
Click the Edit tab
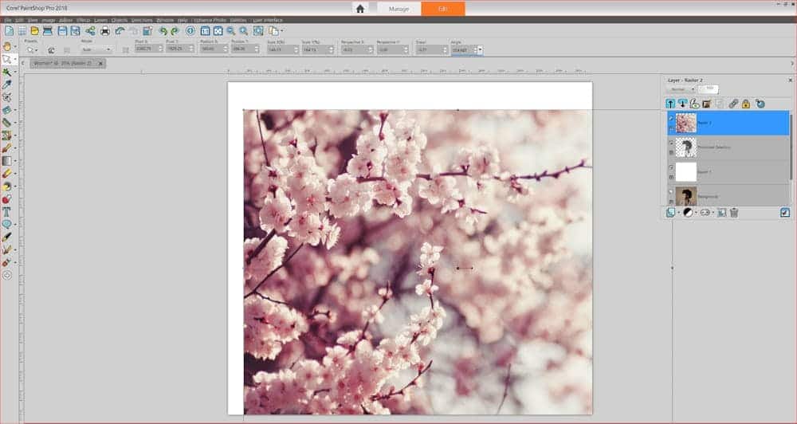443,9
